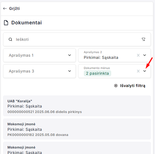Open the UAB "Koralija" document entry
Image resolution: width=155 pixels, height=154 pixels.
pos(77,106)
